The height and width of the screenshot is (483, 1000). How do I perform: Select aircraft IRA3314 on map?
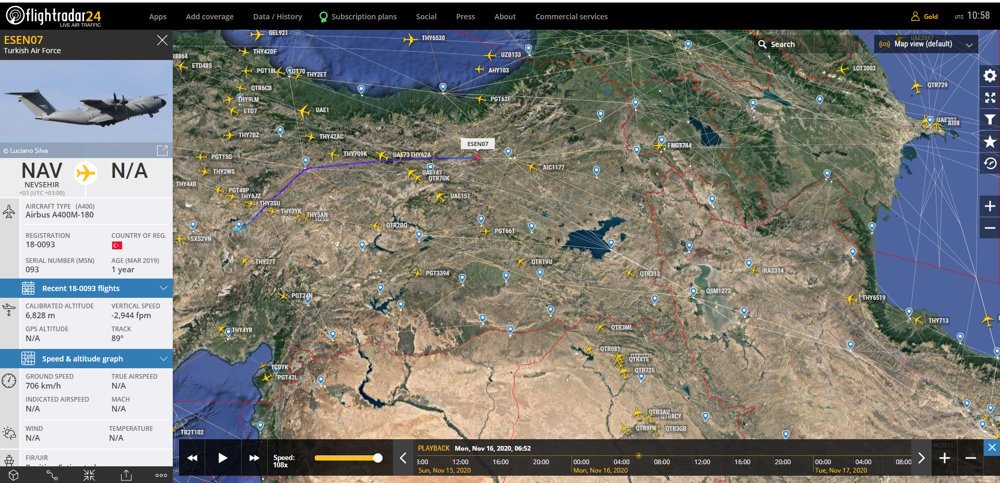753,270
